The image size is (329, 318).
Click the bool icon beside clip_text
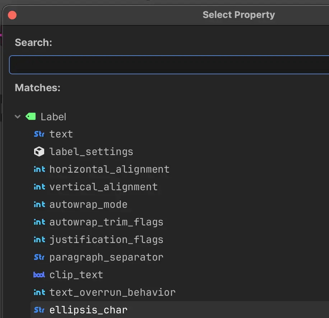(x=39, y=275)
